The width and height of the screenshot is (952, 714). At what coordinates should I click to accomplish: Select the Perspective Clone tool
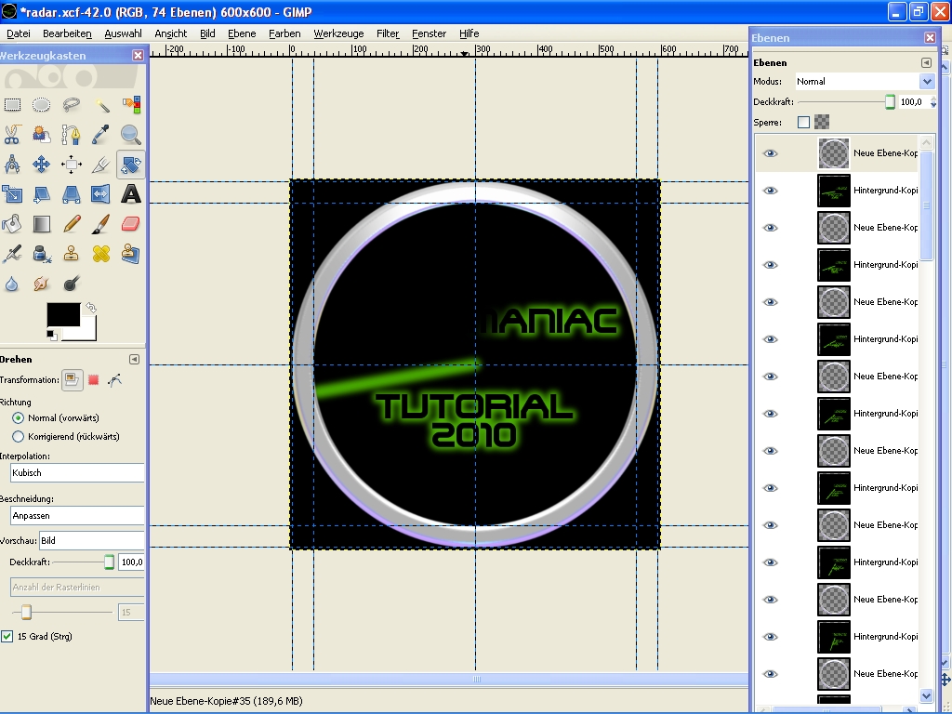(x=130, y=254)
